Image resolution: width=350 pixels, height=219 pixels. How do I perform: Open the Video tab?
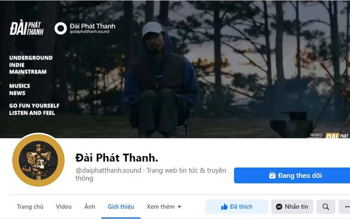pos(63,207)
